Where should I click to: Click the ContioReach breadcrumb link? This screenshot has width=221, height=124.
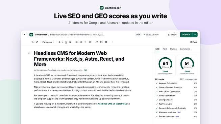click(41, 35)
